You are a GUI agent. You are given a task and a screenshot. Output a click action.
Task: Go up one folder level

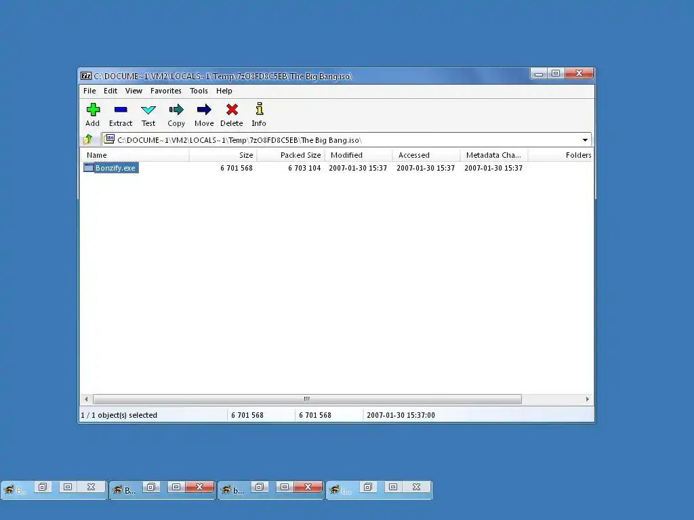87,139
